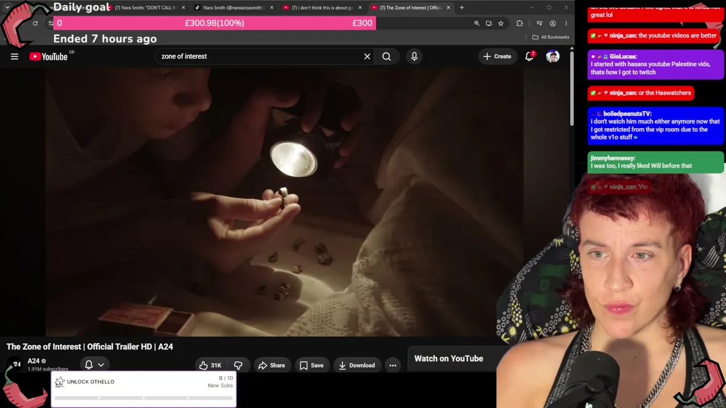Open Chrome profile icon in toolbar

pos(553,23)
